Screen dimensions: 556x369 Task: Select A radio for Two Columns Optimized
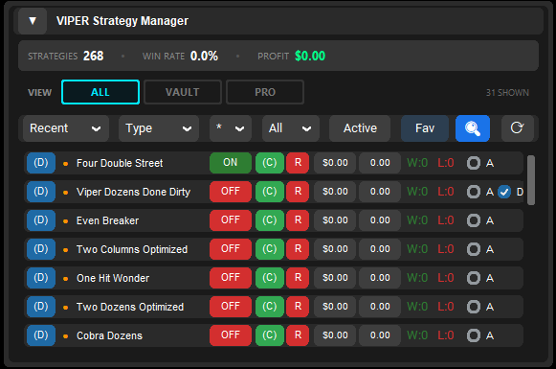pyautogui.click(x=474, y=249)
